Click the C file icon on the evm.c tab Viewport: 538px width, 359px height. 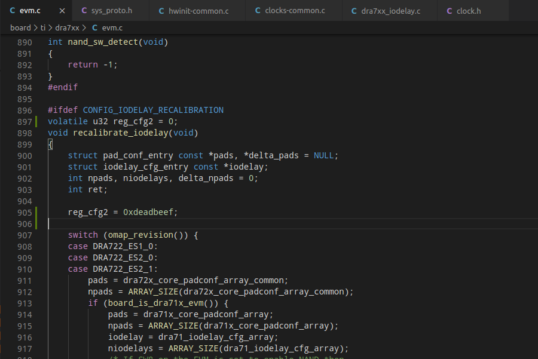click(13, 11)
